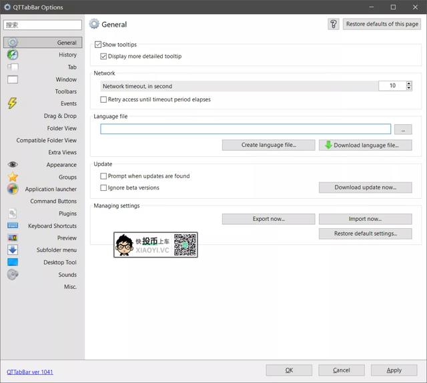Click the Groups star icon

(13, 177)
